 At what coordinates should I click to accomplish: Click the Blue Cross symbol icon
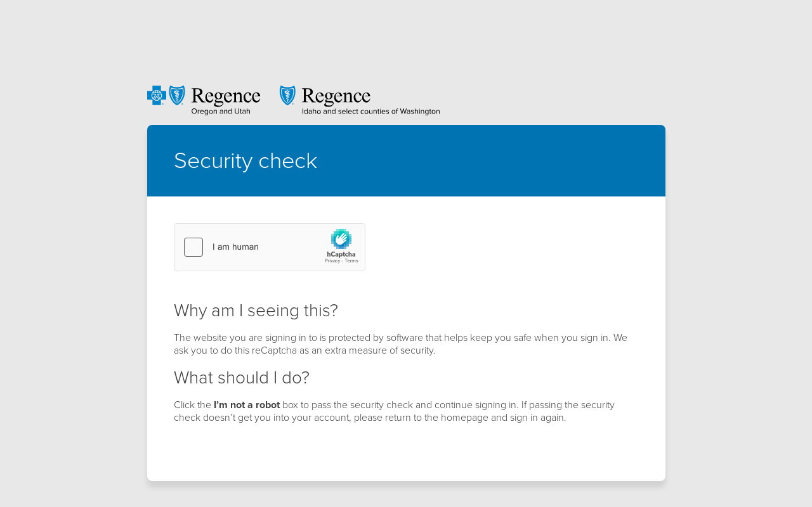(x=157, y=95)
